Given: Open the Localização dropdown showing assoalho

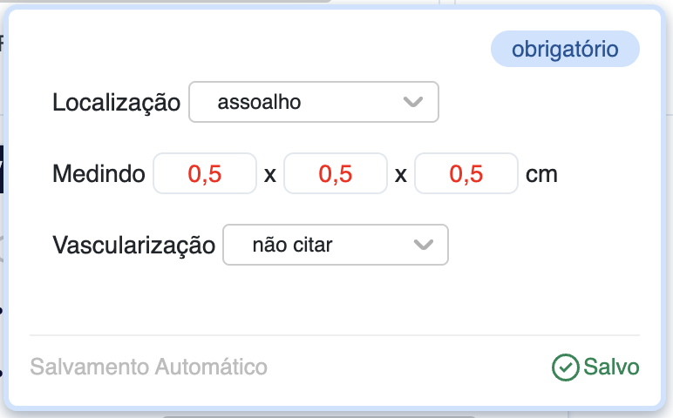Looking at the screenshot, I should click(313, 103).
